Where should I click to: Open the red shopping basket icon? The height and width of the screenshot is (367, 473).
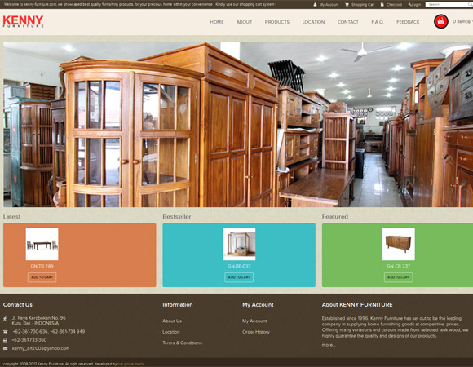point(440,22)
